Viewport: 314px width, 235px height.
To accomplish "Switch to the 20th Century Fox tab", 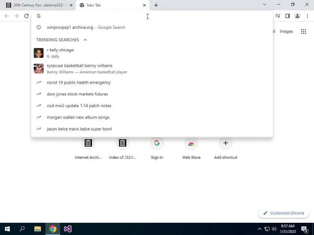I will tap(38, 5).
